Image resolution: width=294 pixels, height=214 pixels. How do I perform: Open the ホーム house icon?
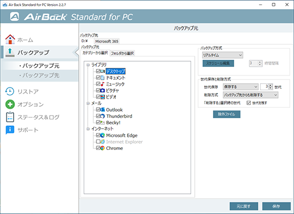(x=10, y=39)
